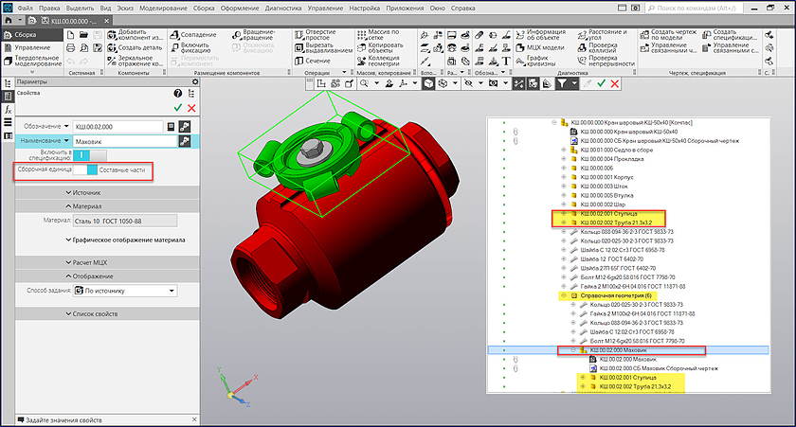This screenshot has height=427, width=796.
Task: Expand the Список свойств section
Action: (x=92, y=313)
